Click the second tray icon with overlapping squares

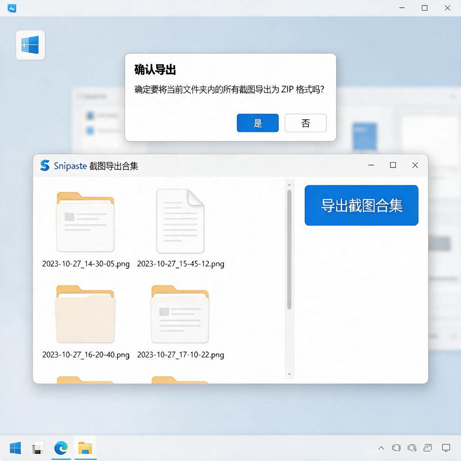tap(412, 448)
